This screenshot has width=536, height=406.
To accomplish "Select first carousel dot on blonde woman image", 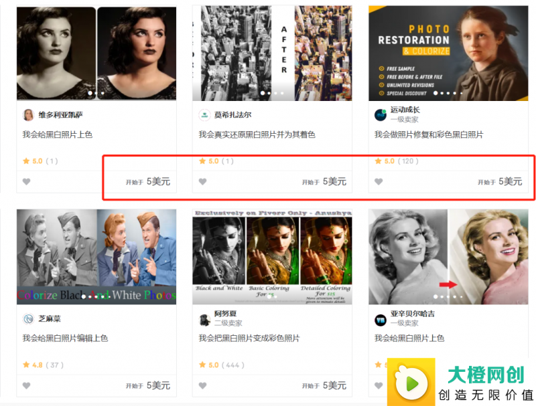I will click(x=435, y=296).
